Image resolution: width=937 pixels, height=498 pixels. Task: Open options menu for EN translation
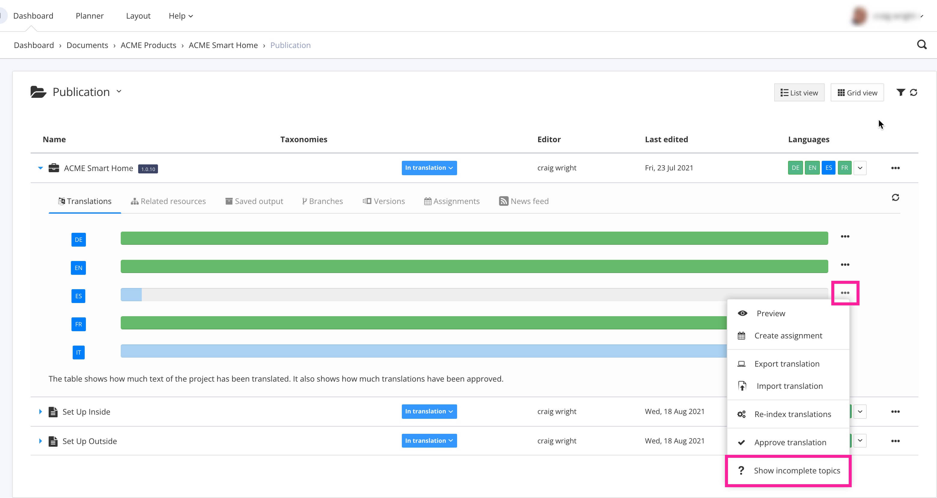pos(845,264)
